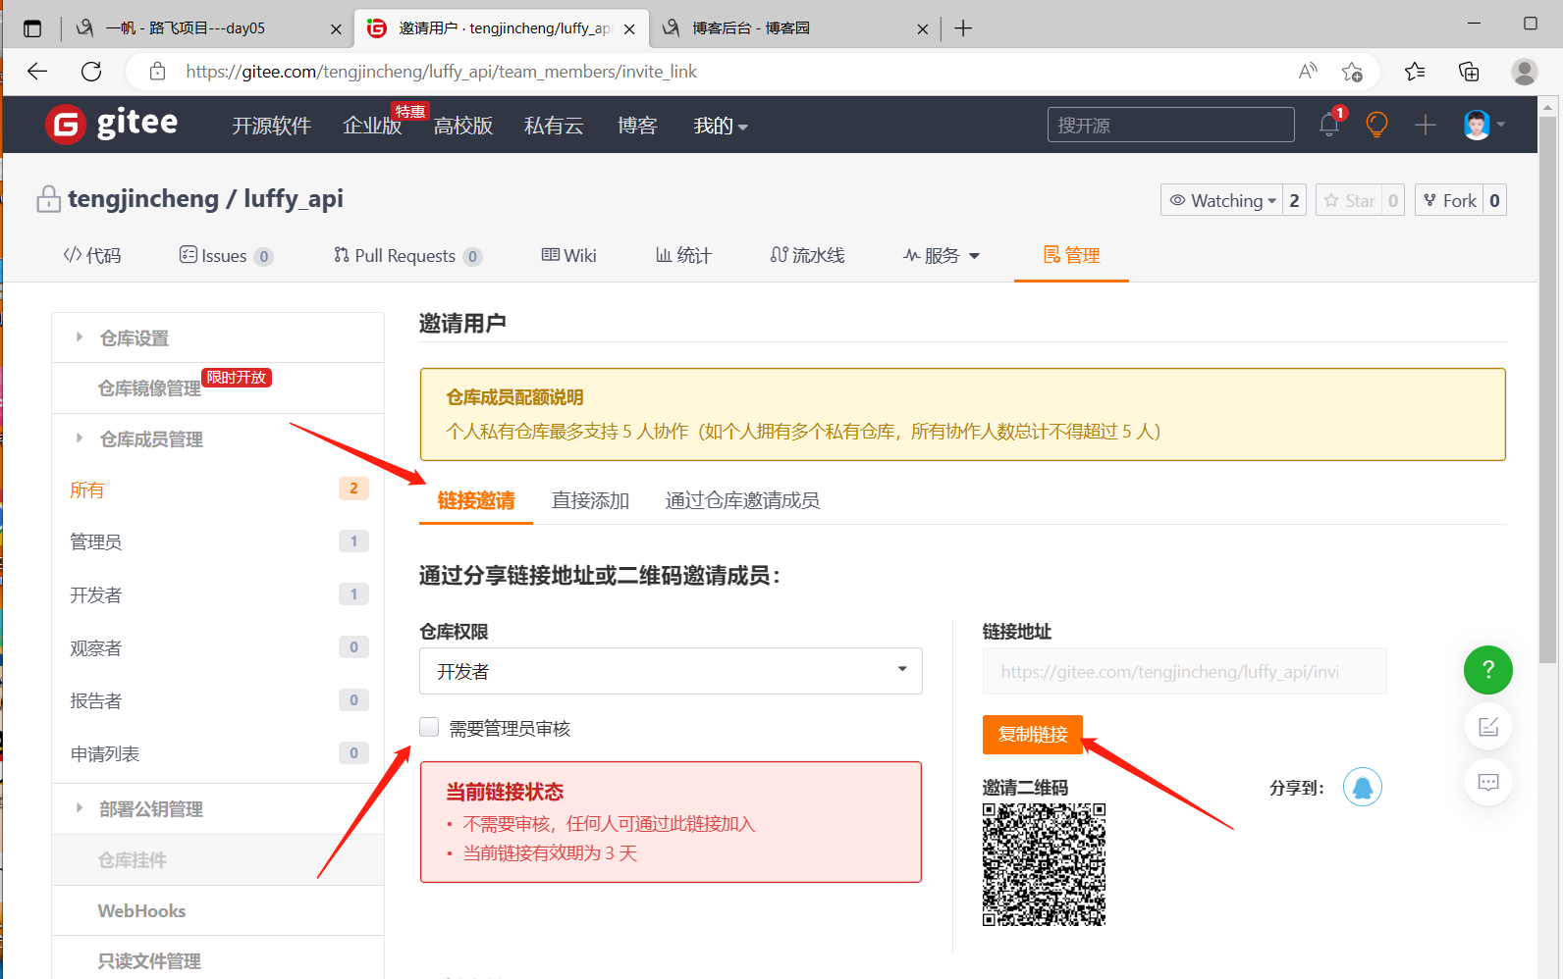Screen dimensions: 1563x979
Task: Share invite link to QQ icon
Action: tap(1363, 787)
